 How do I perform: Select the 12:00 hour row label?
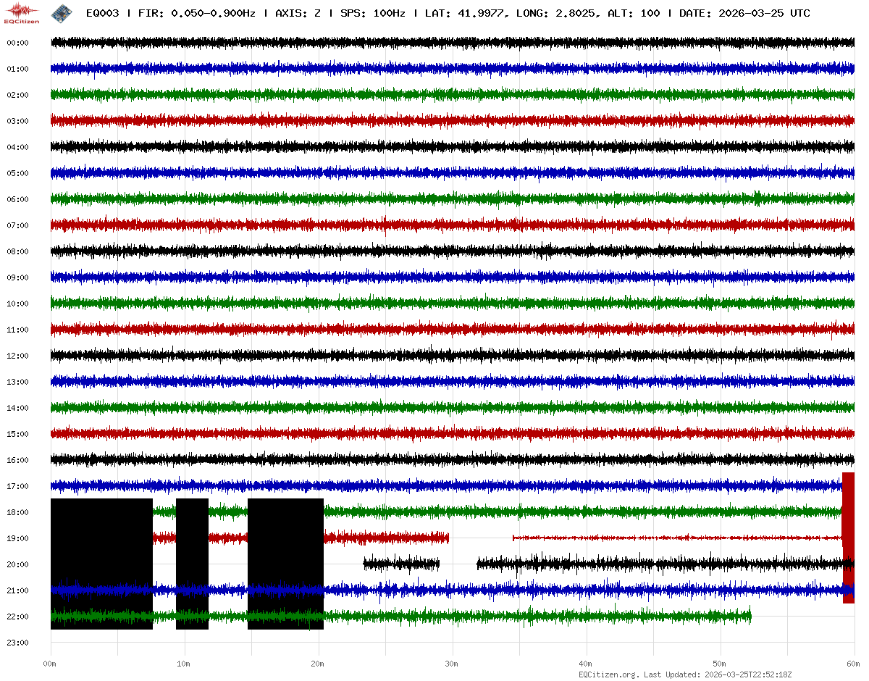pos(17,356)
